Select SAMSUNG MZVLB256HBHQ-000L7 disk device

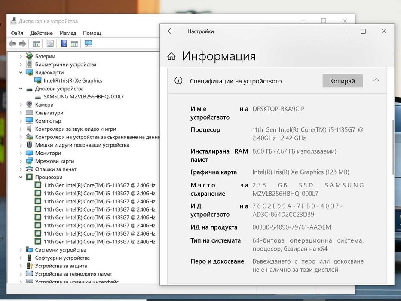click(x=84, y=97)
